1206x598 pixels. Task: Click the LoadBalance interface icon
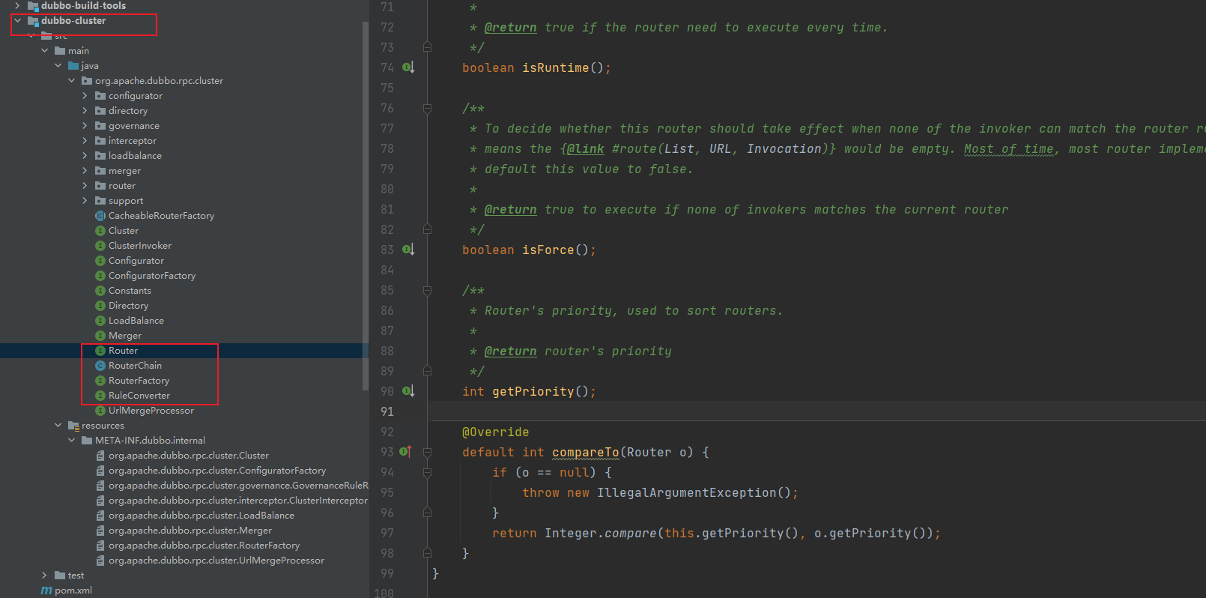coord(100,321)
